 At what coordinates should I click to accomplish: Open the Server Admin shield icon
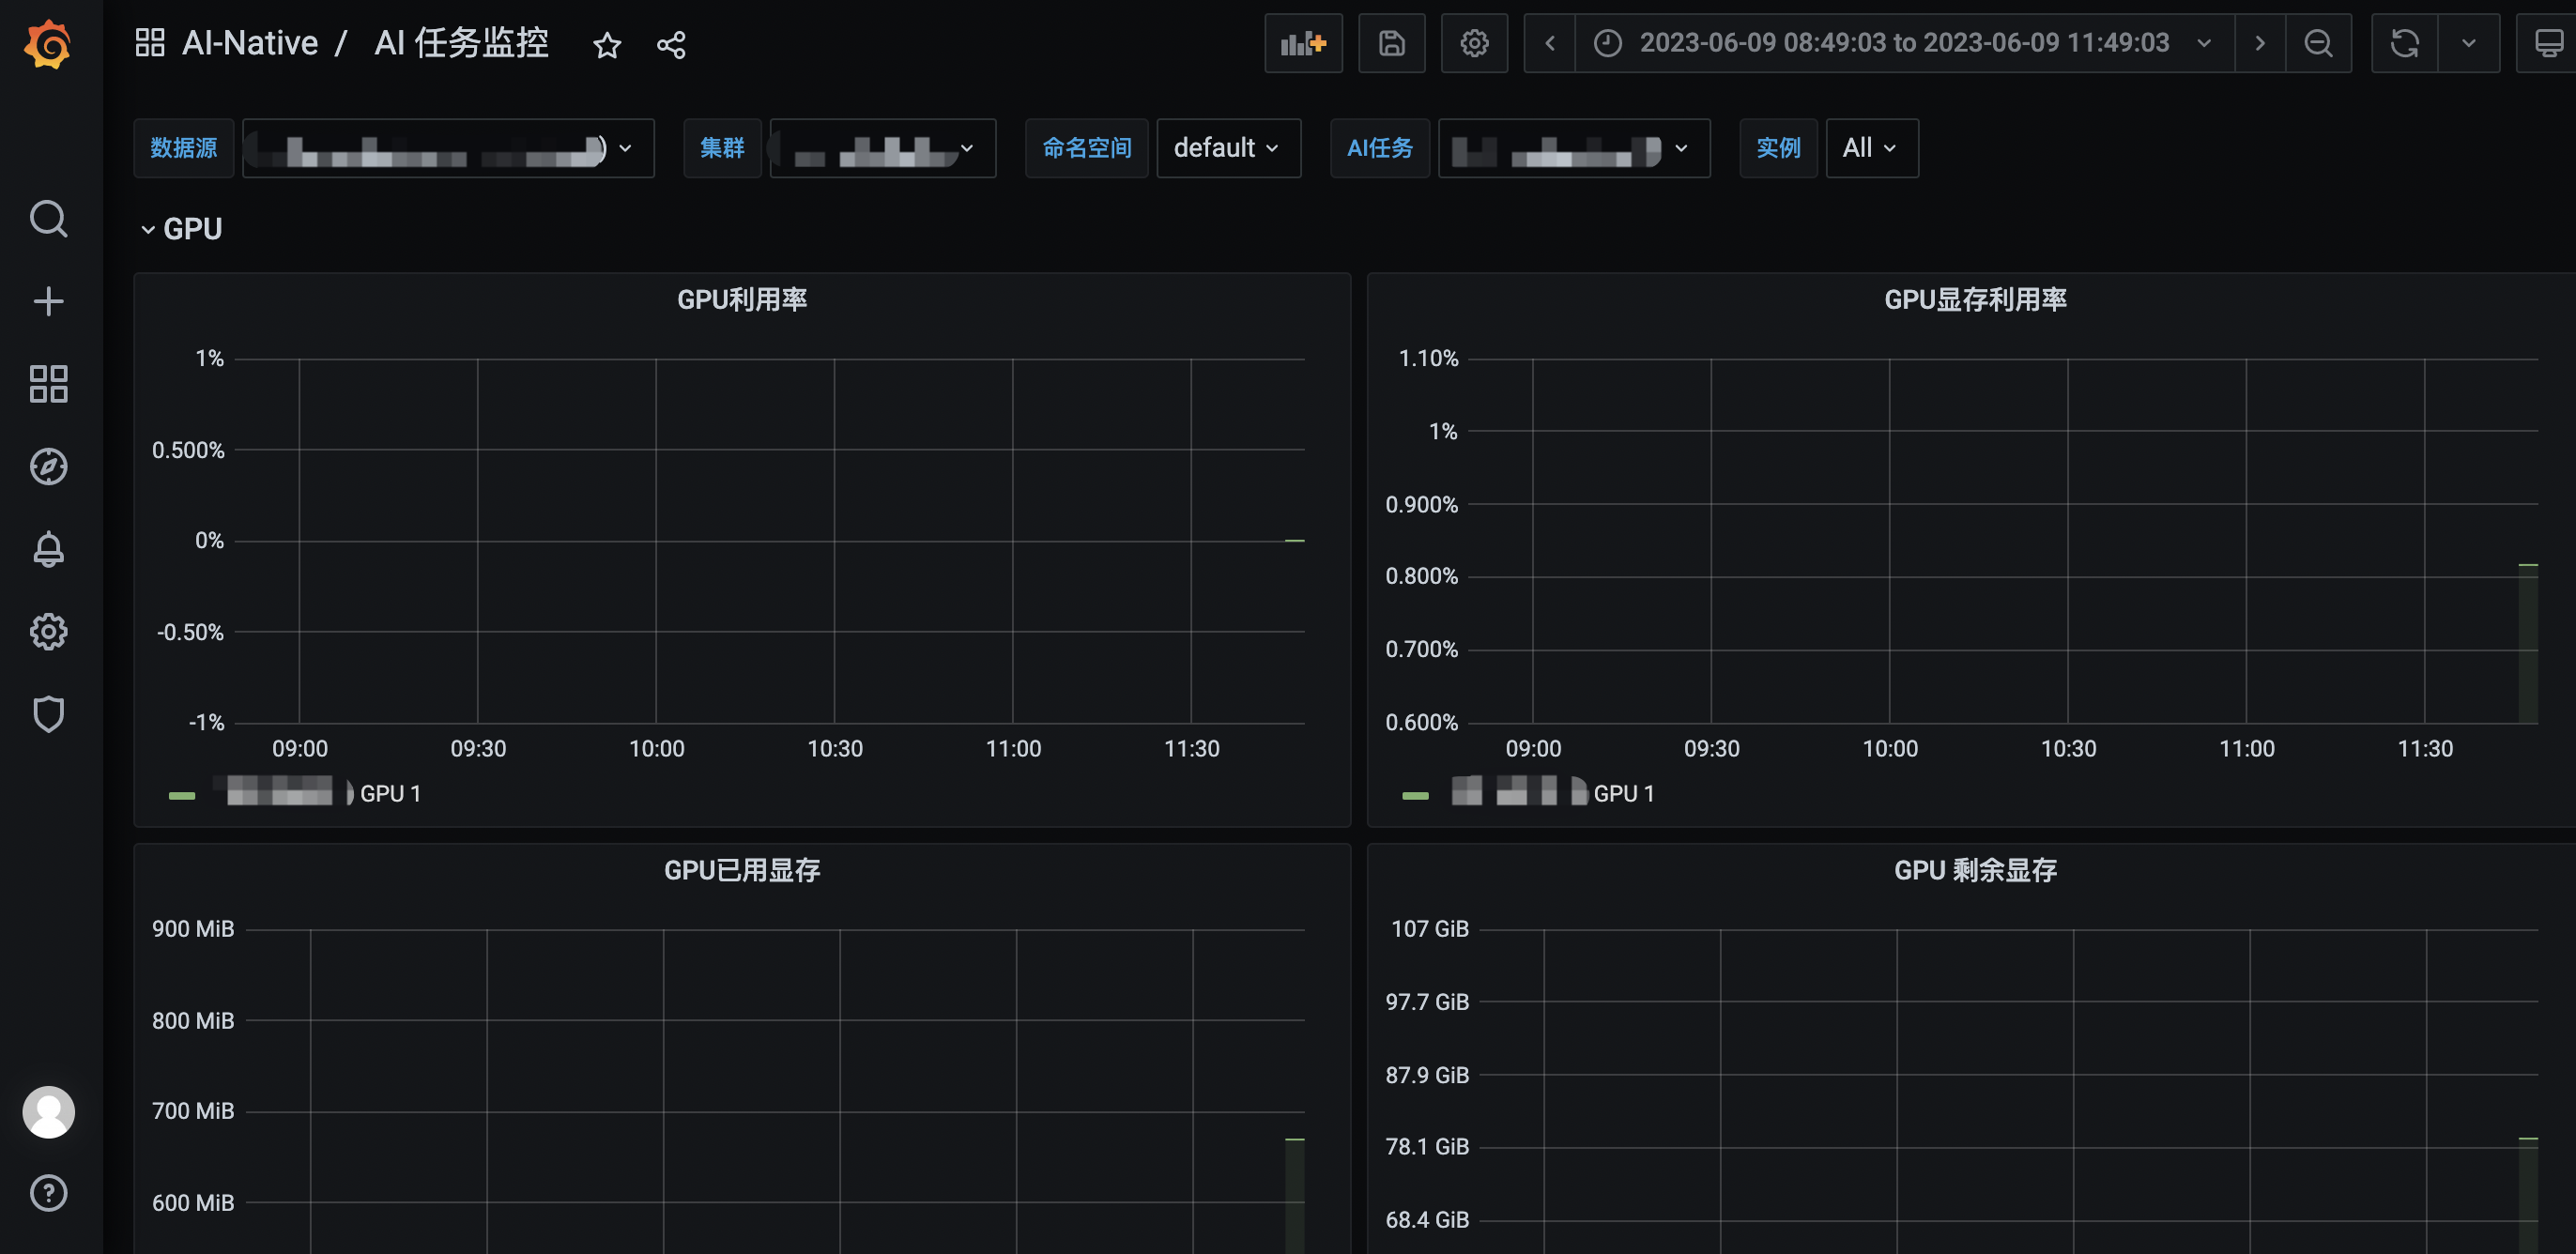48,714
